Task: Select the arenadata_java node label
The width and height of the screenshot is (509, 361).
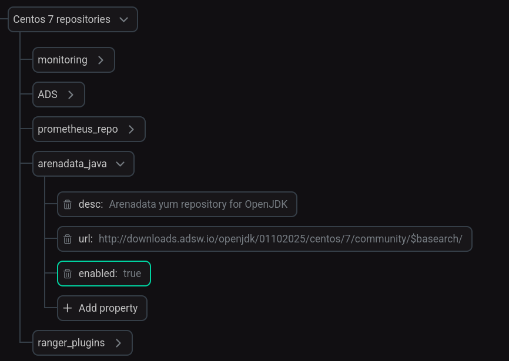Action: (72, 164)
